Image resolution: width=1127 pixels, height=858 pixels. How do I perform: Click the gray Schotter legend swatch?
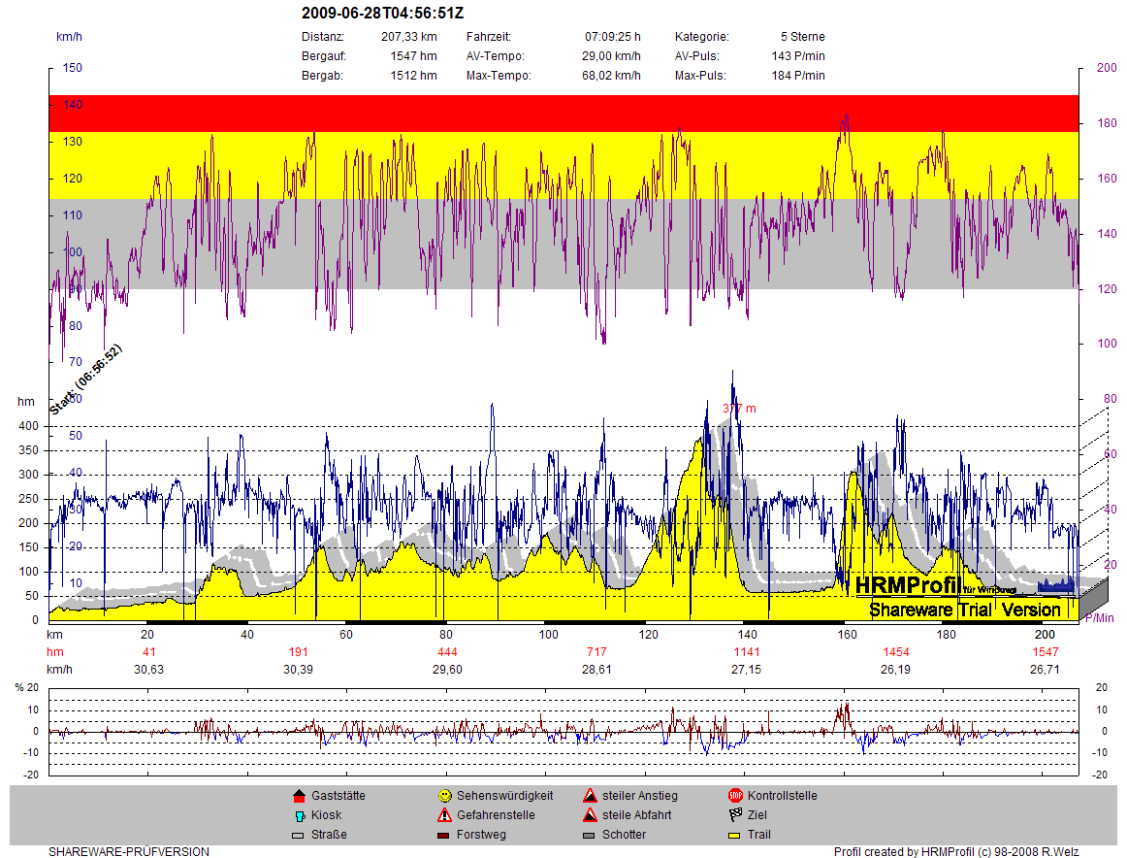point(590,835)
